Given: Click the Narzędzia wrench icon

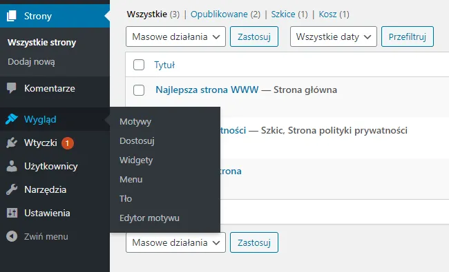Looking at the screenshot, I should click(x=12, y=189).
